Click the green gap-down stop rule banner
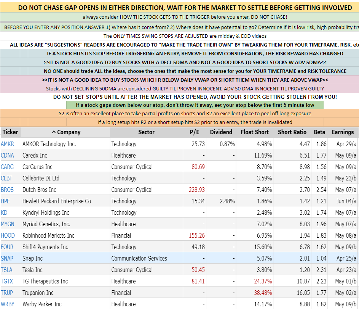The height and width of the screenshot is (309, 359). coord(195,105)
